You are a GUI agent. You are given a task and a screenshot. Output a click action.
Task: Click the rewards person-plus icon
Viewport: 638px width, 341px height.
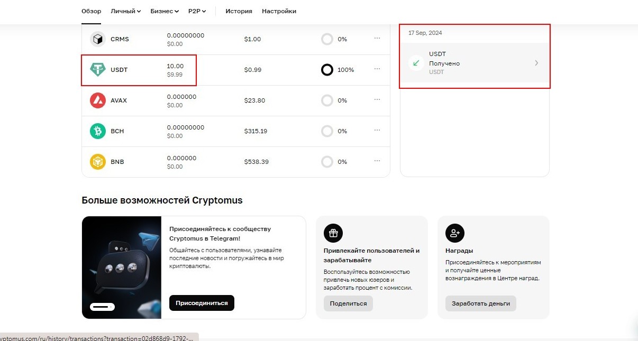pyautogui.click(x=455, y=233)
